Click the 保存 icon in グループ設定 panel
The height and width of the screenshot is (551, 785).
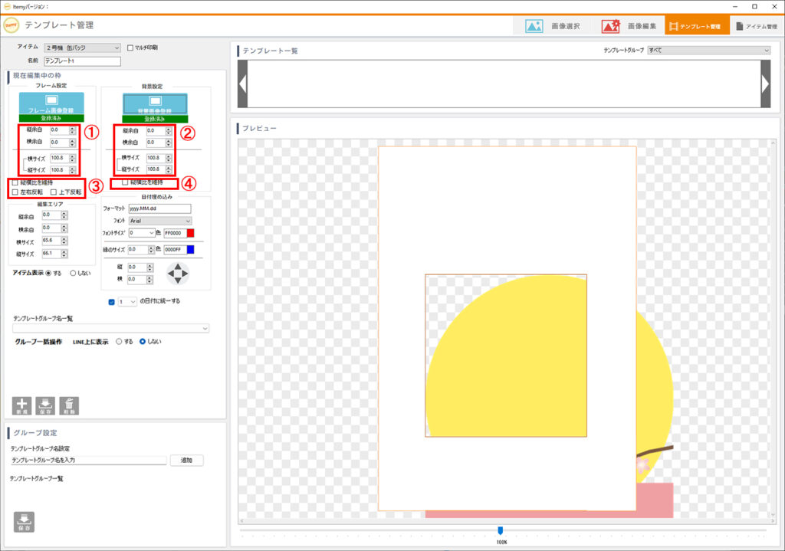tap(24, 521)
